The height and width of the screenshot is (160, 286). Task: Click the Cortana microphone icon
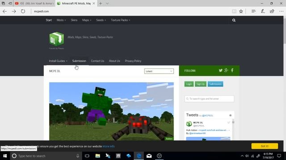click(x=78, y=156)
